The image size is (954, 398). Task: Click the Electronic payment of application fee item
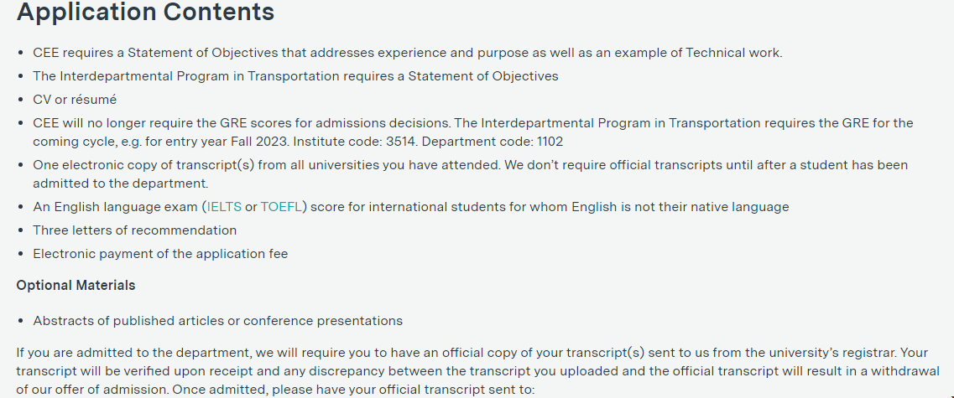pos(160,254)
